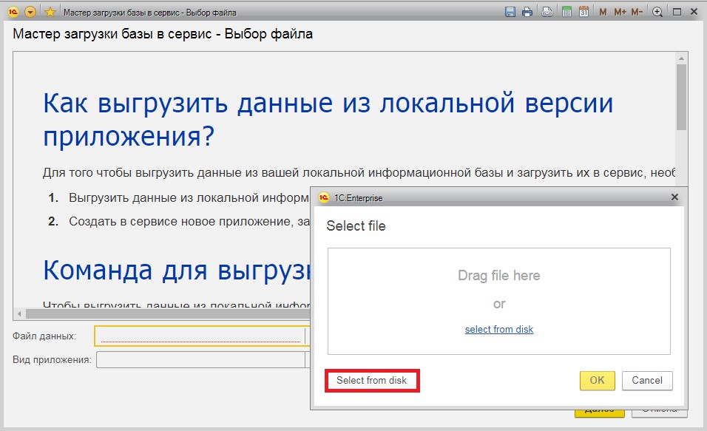The height and width of the screenshot is (431, 707).
Task: Click the Print icon
Action: pyautogui.click(x=527, y=12)
